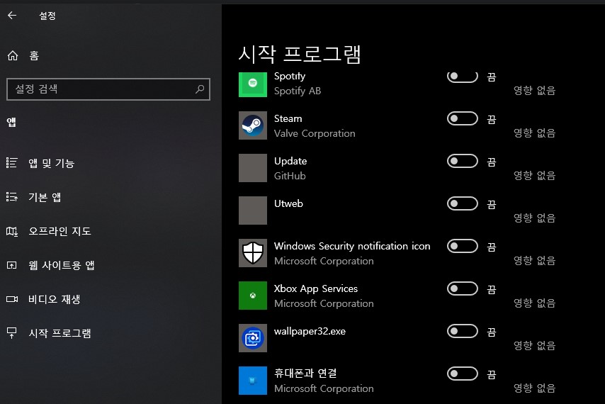The image size is (605, 404).
Task: Click the Spotify AB publisher text
Action: click(x=297, y=91)
